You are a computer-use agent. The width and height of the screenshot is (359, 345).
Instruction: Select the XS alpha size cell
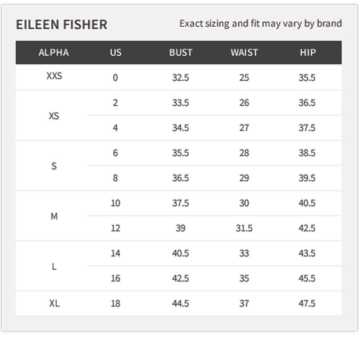[54, 116]
